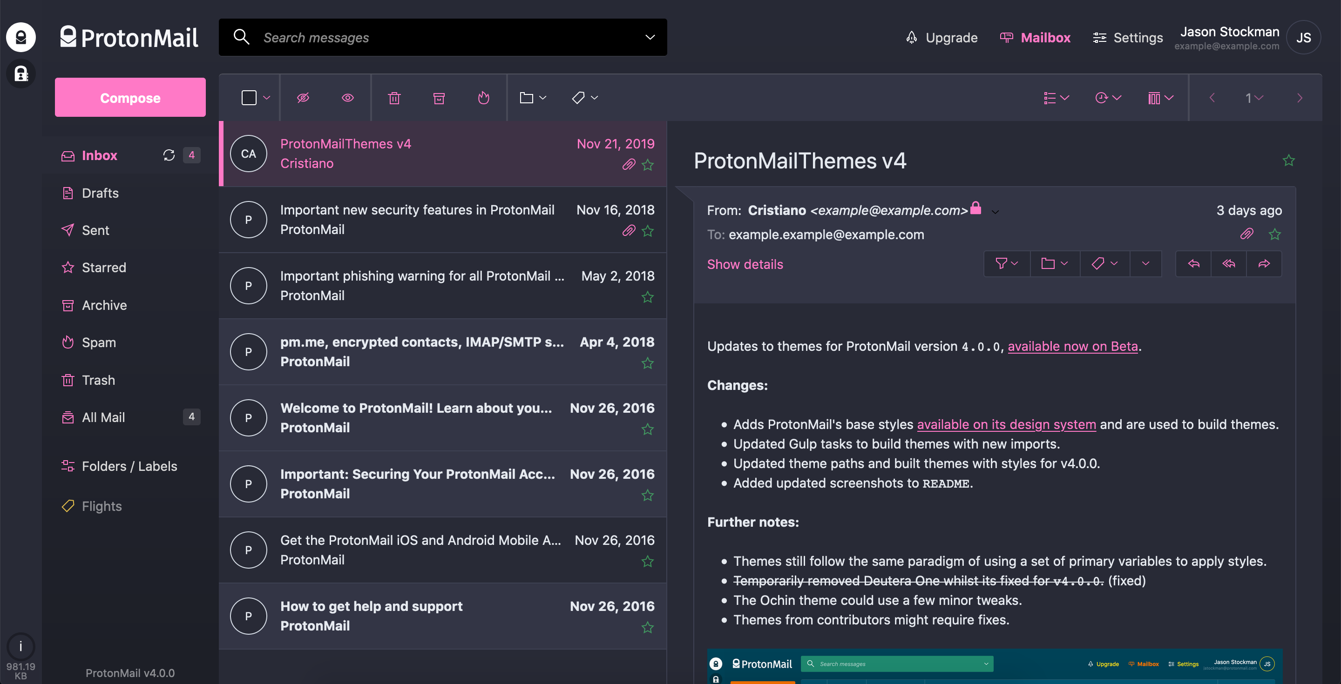The image size is (1341, 684).
Task: Star the phishing warning email in the list
Action: pyautogui.click(x=647, y=297)
